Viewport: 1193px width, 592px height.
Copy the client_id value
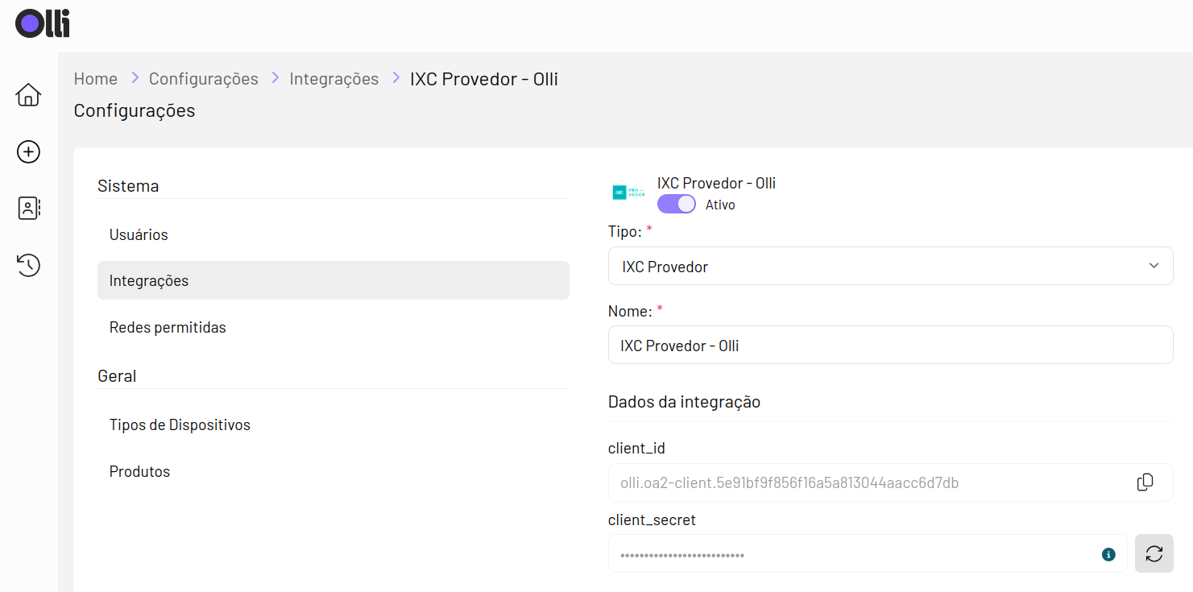click(1145, 482)
